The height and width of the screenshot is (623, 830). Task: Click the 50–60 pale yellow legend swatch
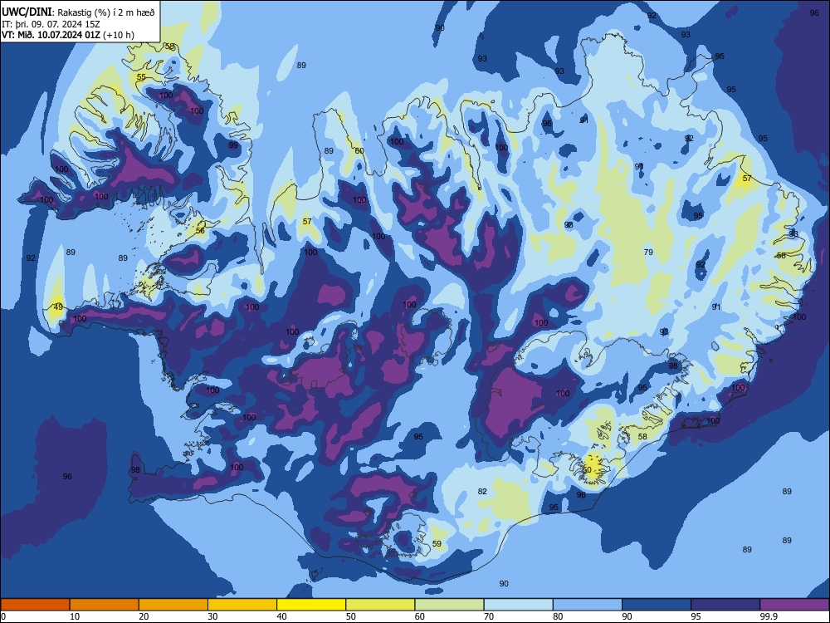click(x=380, y=605)
